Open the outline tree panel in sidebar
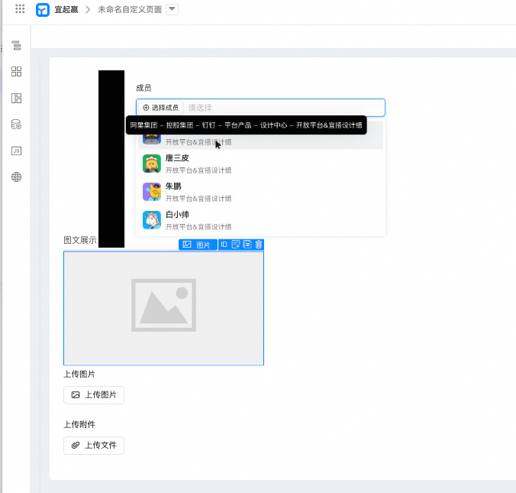 [x=16, y=47]
